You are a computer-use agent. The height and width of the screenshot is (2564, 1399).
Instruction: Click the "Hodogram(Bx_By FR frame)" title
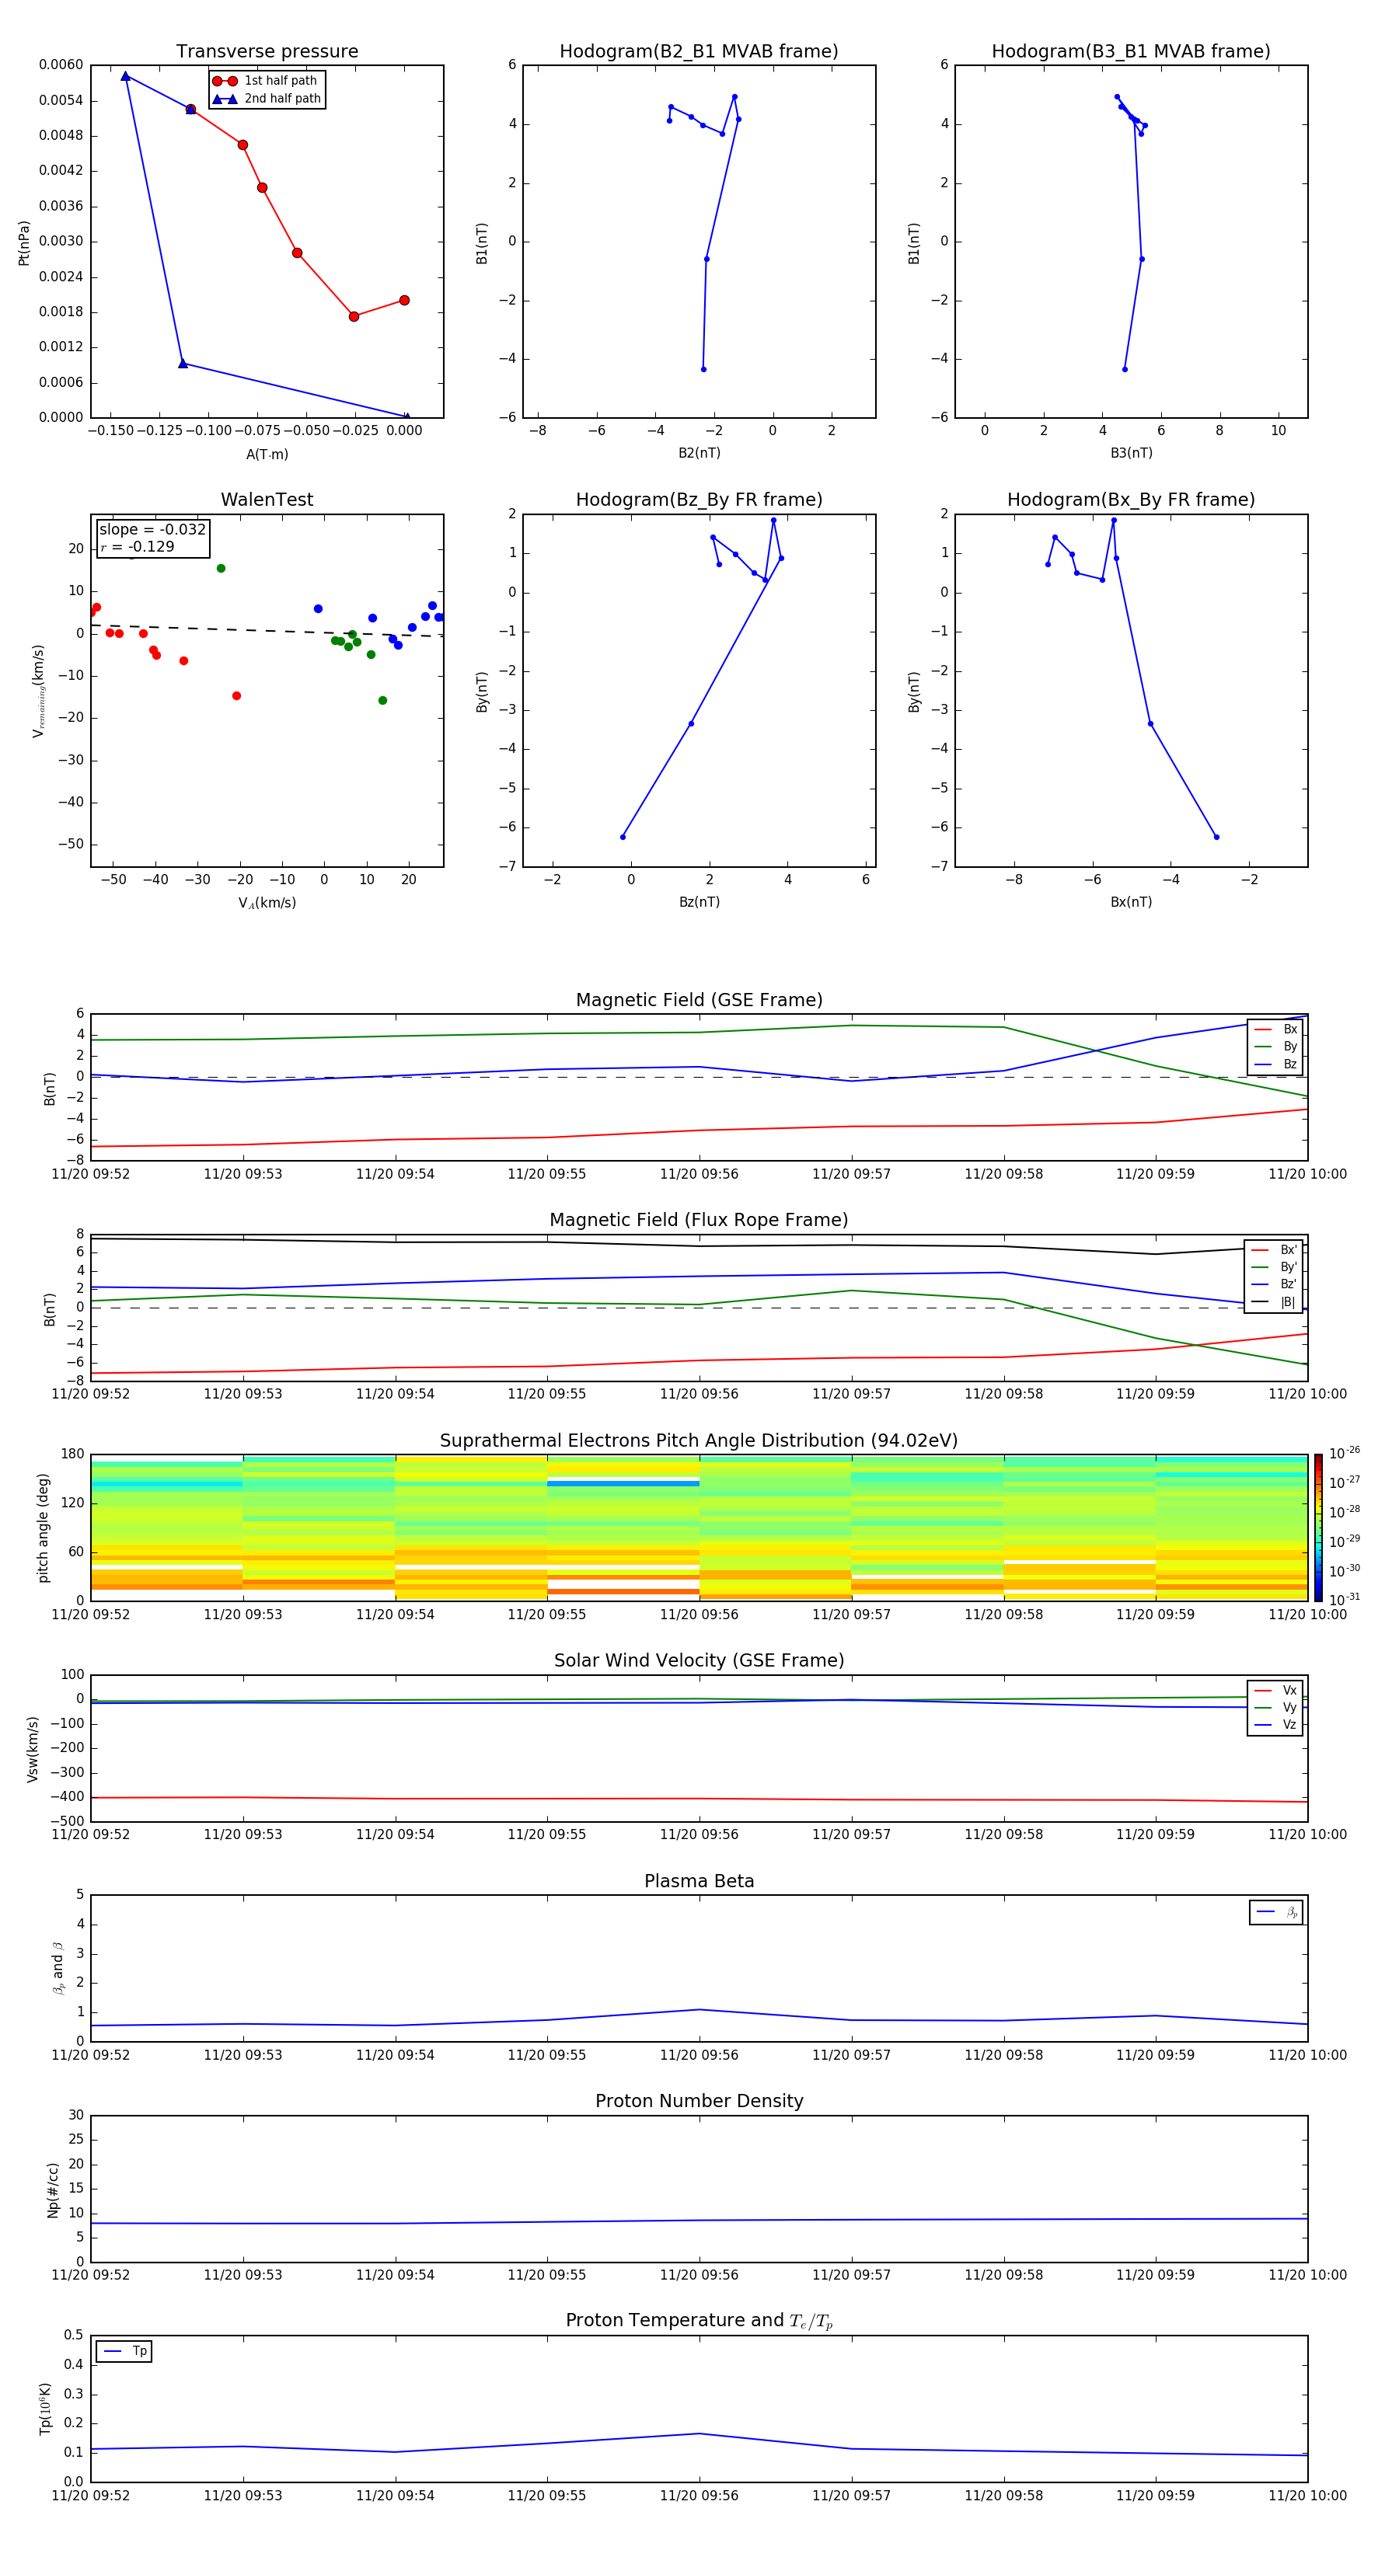coord(1131,500)
